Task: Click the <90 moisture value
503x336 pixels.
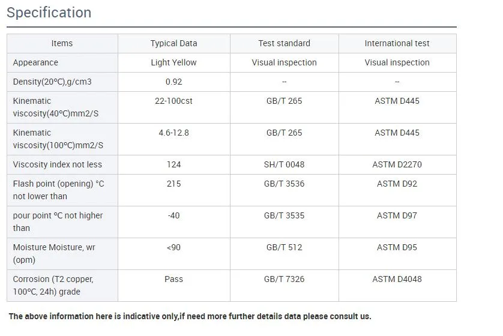Action: click(173, 247)
